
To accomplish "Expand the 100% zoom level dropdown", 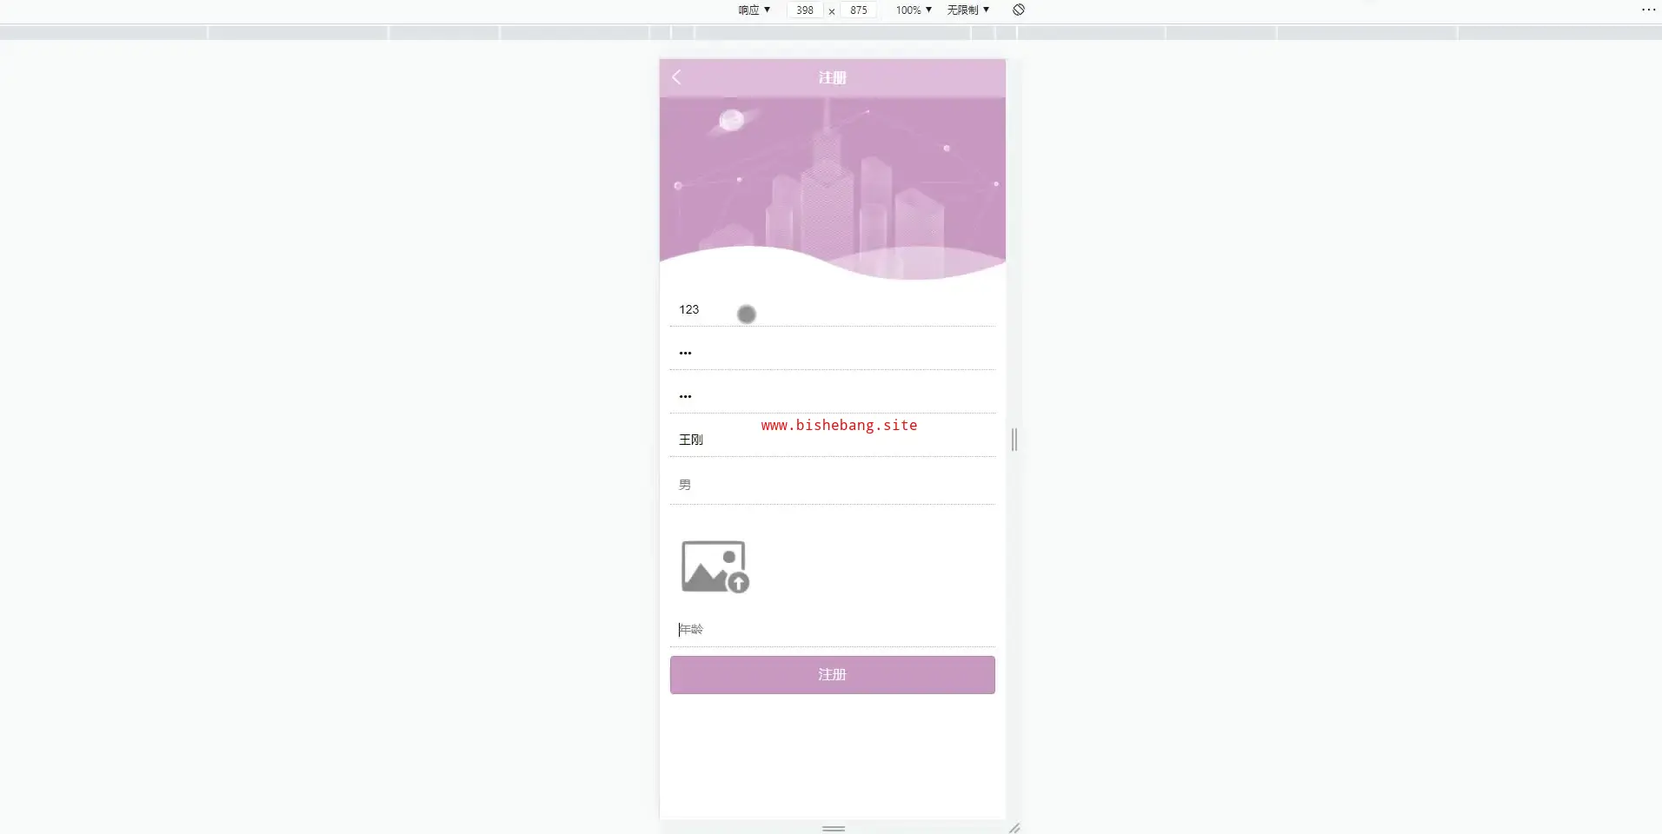I will click(x=914, y=10).
